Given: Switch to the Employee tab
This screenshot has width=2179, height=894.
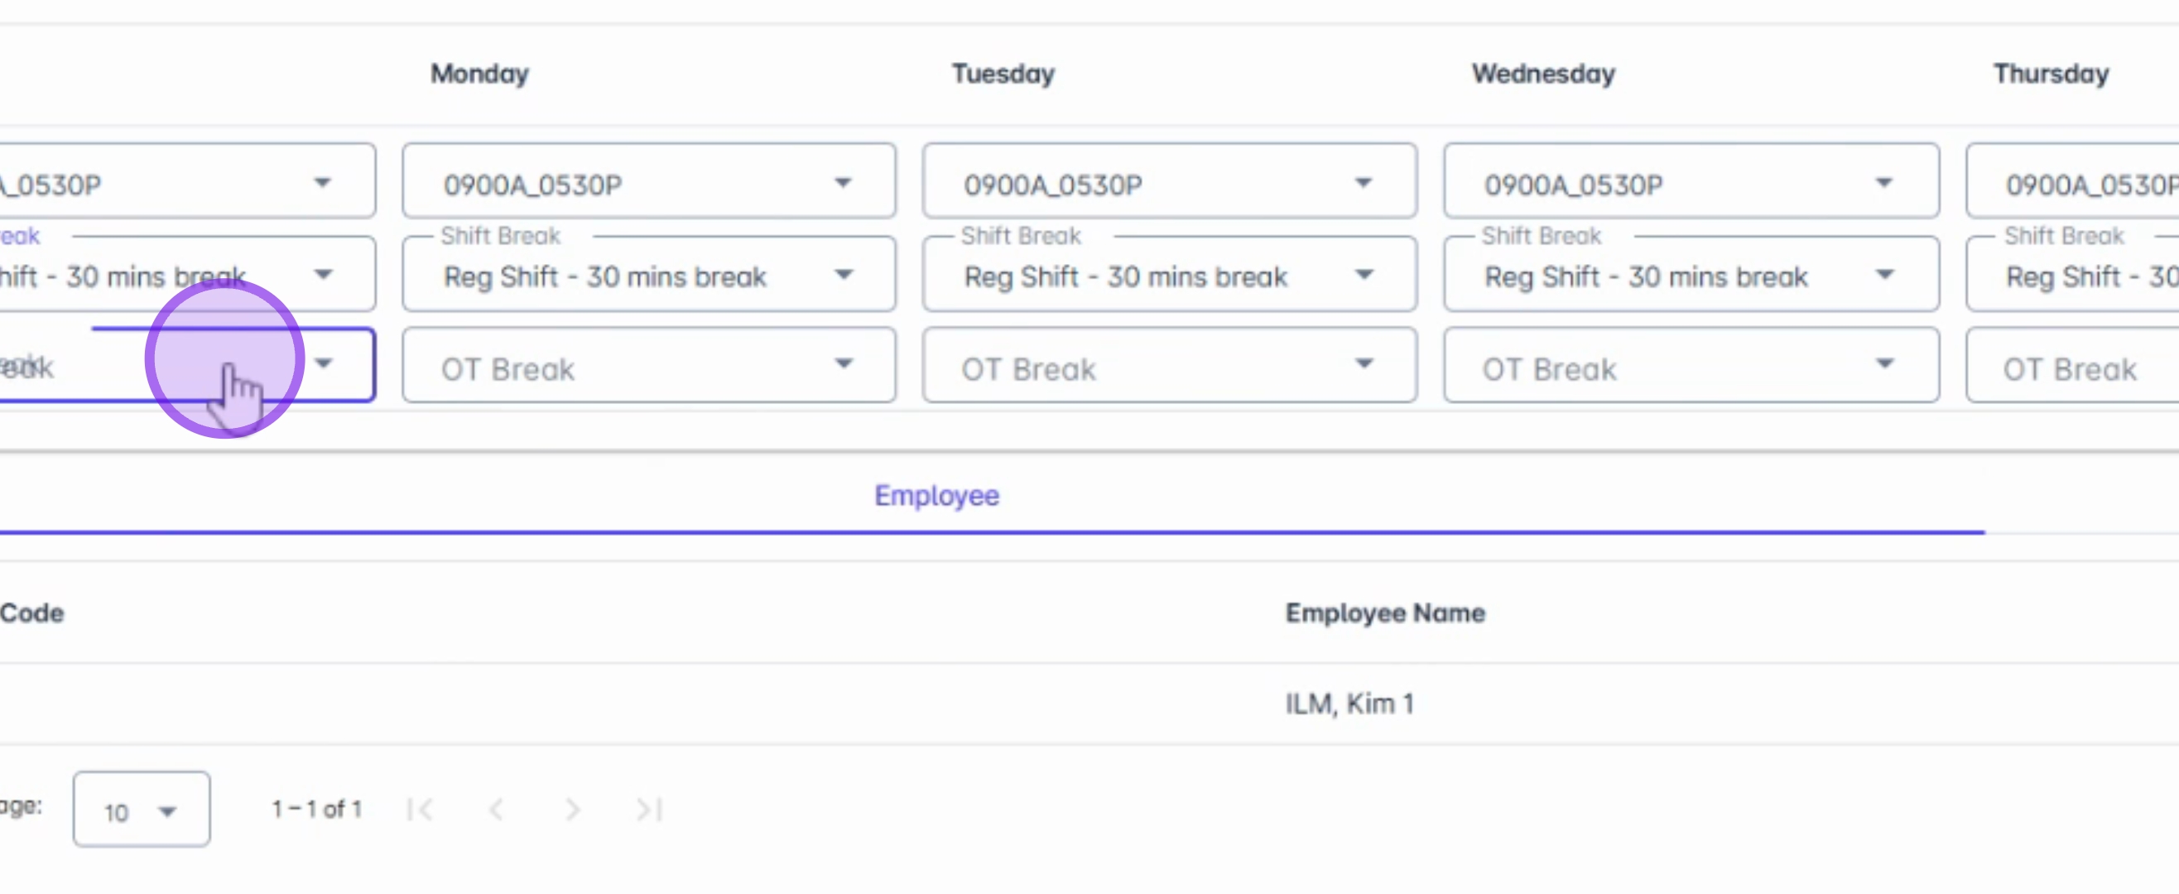Looking at the screenshot, I should (x=936, y=496).
